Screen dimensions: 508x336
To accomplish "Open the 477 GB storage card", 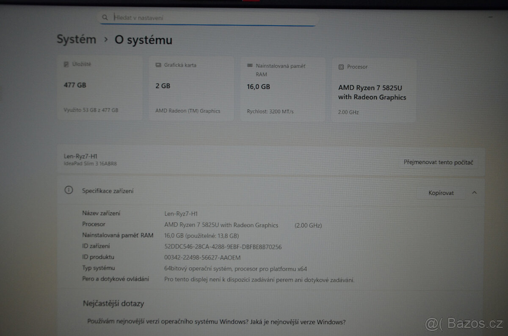I will [99, 88].
